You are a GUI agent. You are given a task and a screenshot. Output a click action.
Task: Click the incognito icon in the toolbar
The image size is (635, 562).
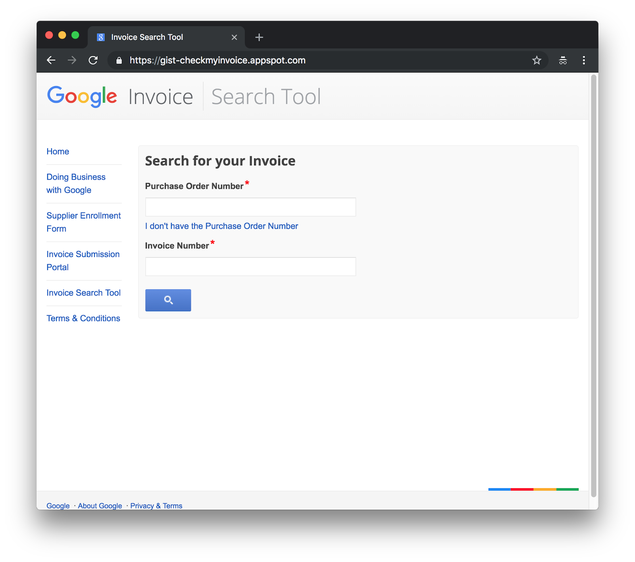(x=563, y=60)
